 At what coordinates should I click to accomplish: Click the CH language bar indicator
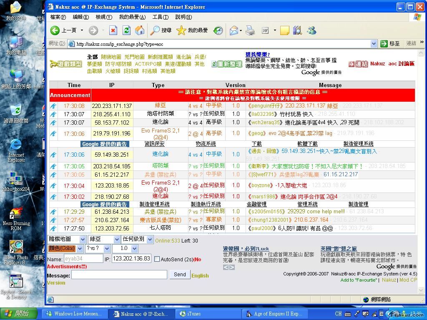point(338,314)
